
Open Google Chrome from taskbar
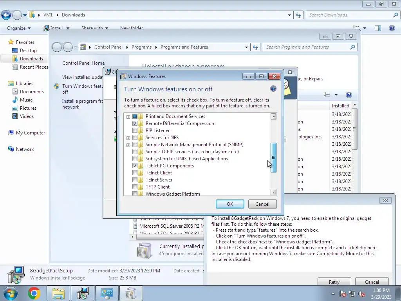(34, 293)
